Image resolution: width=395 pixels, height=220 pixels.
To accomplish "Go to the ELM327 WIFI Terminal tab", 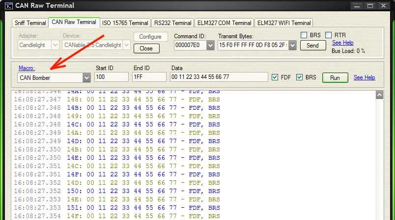I will point(284,23).
